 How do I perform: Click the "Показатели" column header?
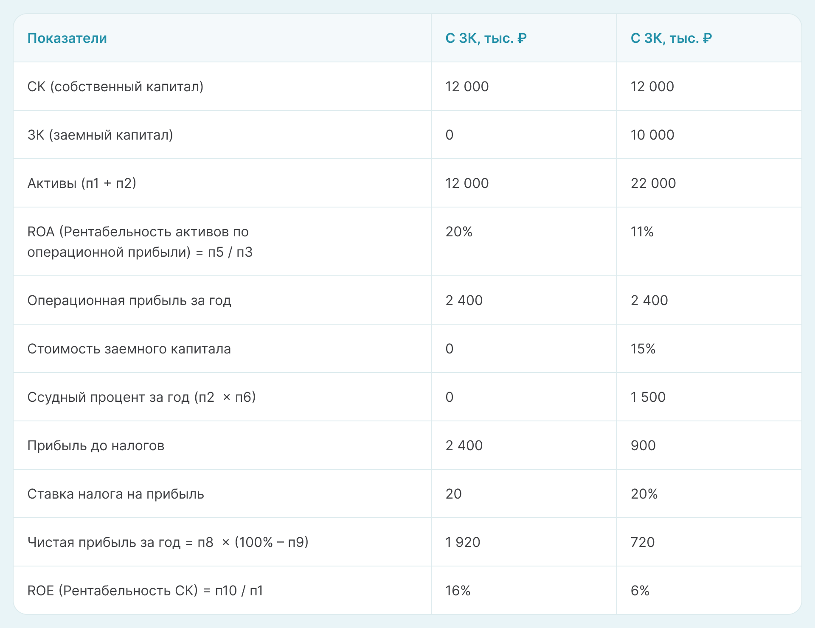click(x=67, y=38)
